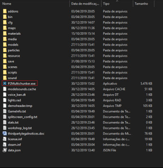Click the materials folder row
Viewport: 163px width, 168px height.
click(x=77, y=33)
